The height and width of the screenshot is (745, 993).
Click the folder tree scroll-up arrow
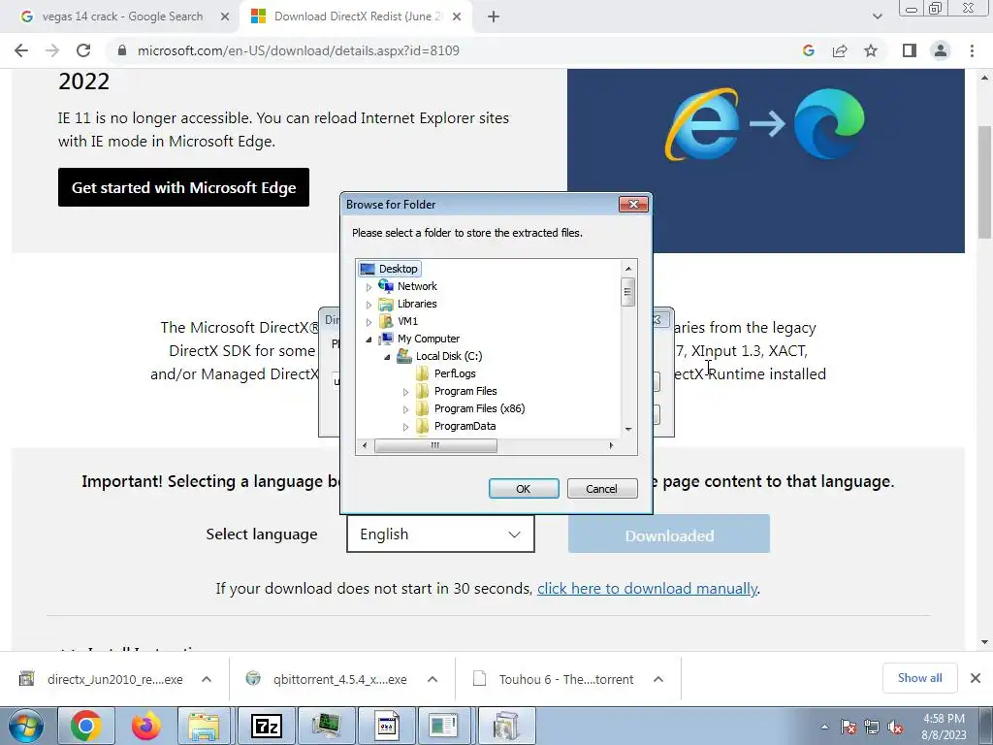coord(628,269)
